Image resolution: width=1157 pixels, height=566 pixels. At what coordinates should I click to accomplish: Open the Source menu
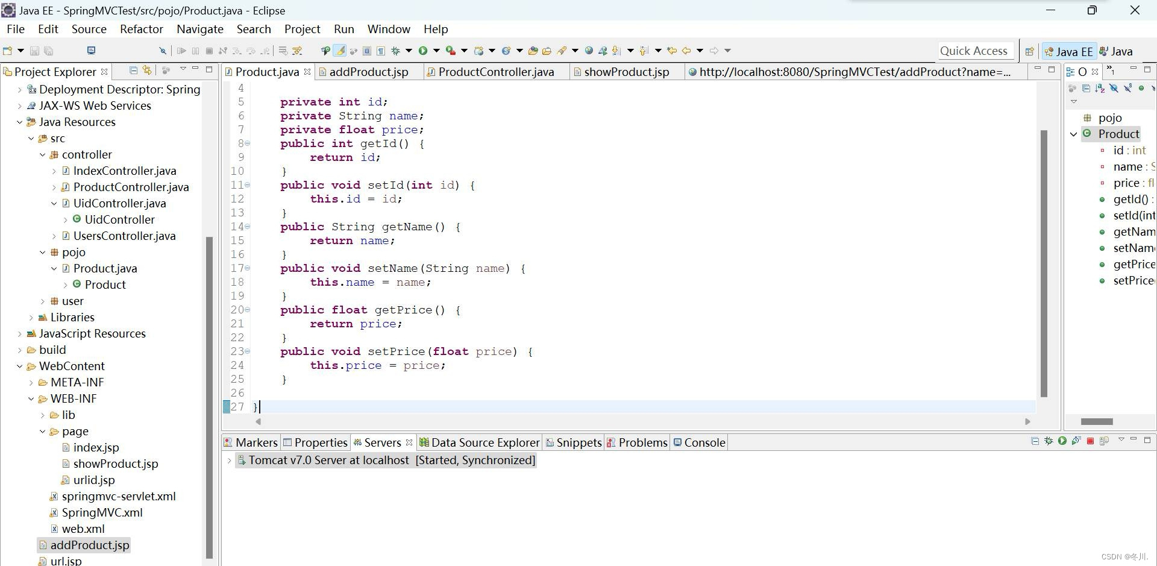click(x=89, y=29)
